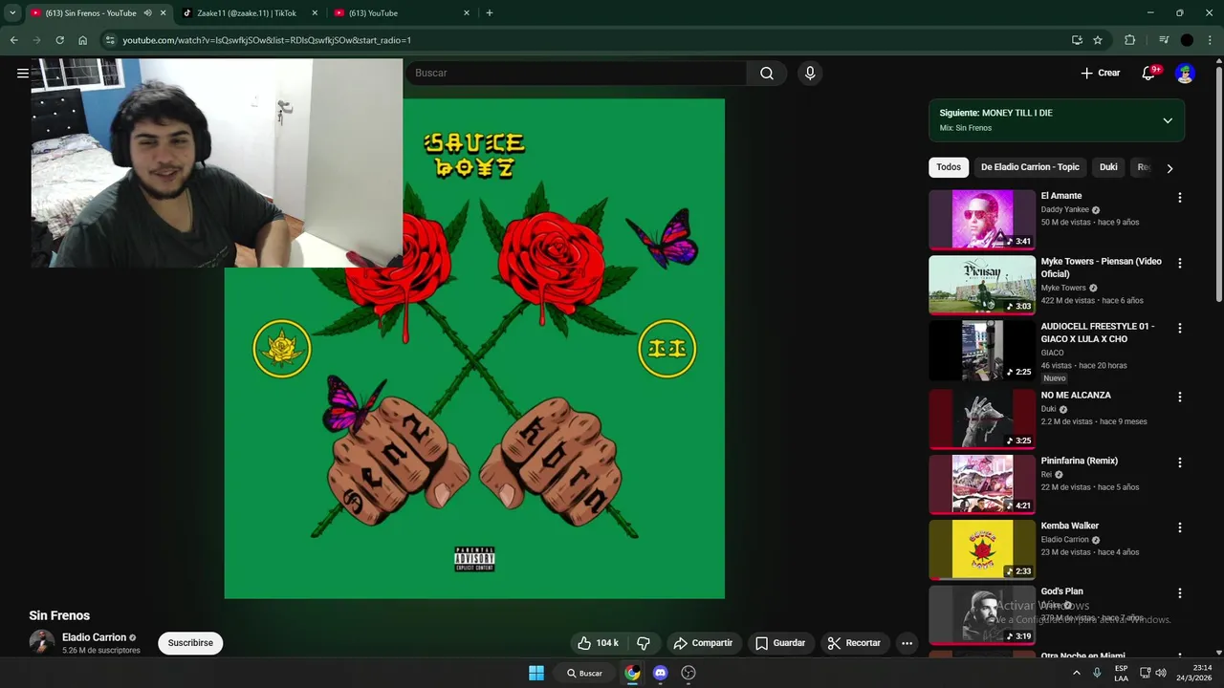Play Myke Towers - Piensan video title

1102,268
